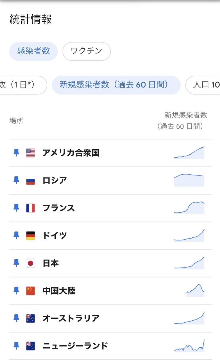Click the pin icon next to フランス
This screenshot has height=360, width=220.
16,208
